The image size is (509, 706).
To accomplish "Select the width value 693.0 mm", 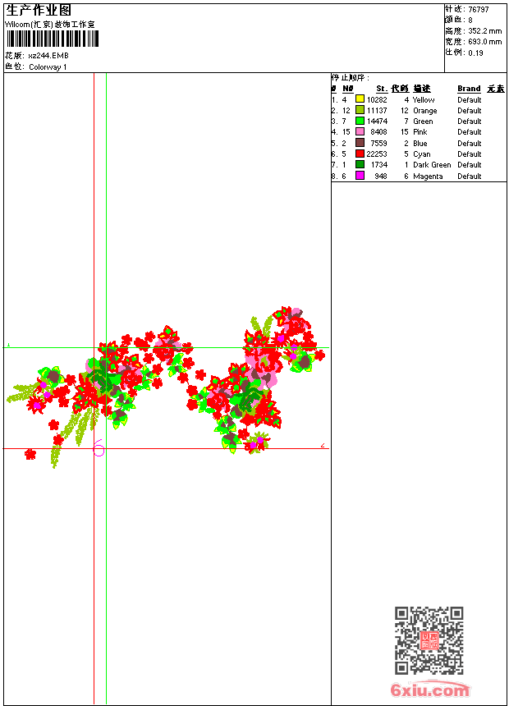I will pyautogui.click(x=484, y=42).
